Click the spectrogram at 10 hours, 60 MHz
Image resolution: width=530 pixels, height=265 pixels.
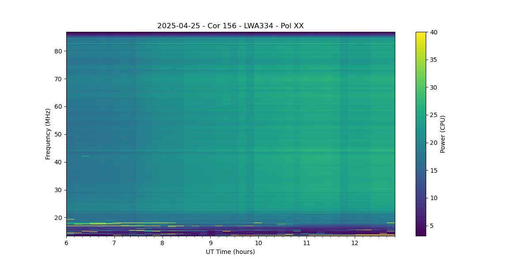coord(258,106)
